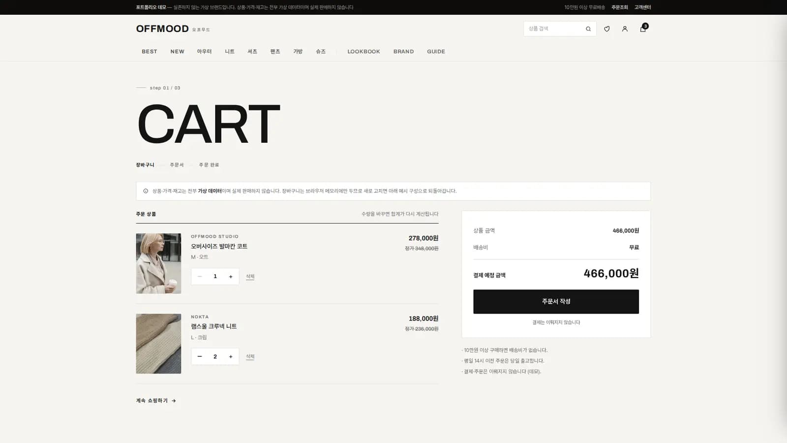This screenshot has width=787, height=443.
Task: Open the BEST menu
Action: [150, 52]
